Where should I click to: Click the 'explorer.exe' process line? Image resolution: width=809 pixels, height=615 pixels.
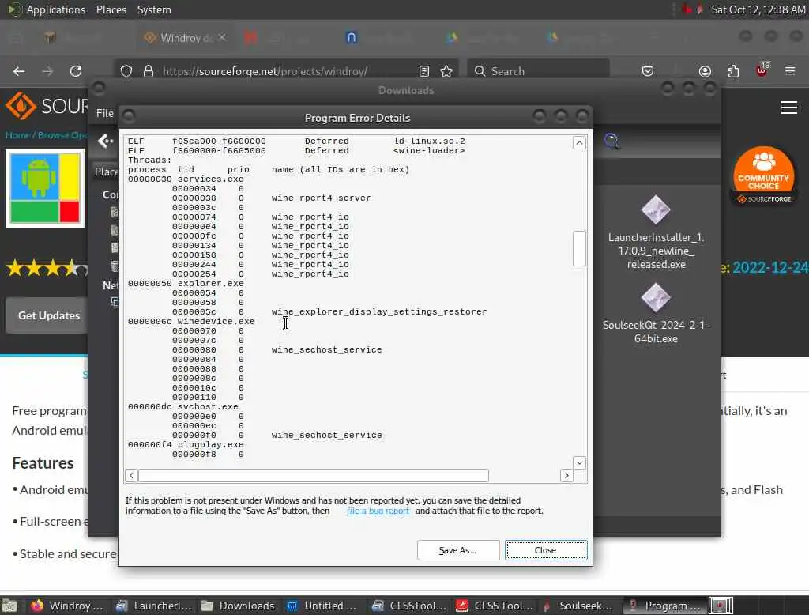[x=186, y=284]
